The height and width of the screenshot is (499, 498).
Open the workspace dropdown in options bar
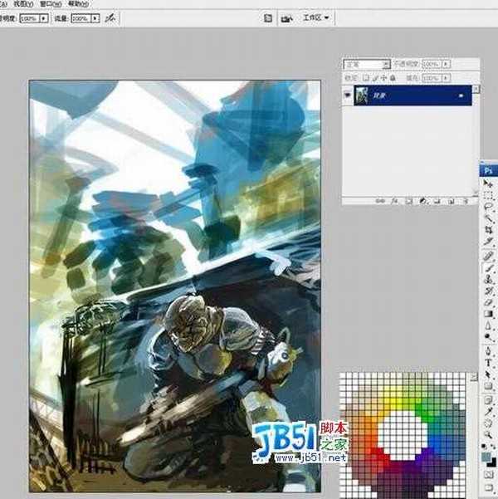coord(315,17)
